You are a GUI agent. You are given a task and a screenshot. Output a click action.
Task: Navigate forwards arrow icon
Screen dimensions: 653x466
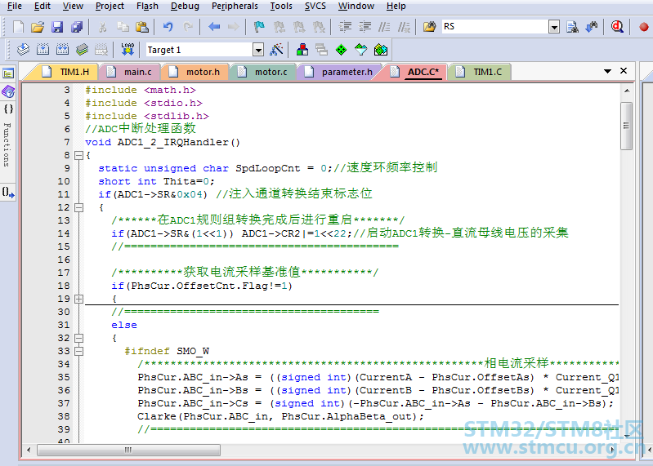tap(233, 27)
